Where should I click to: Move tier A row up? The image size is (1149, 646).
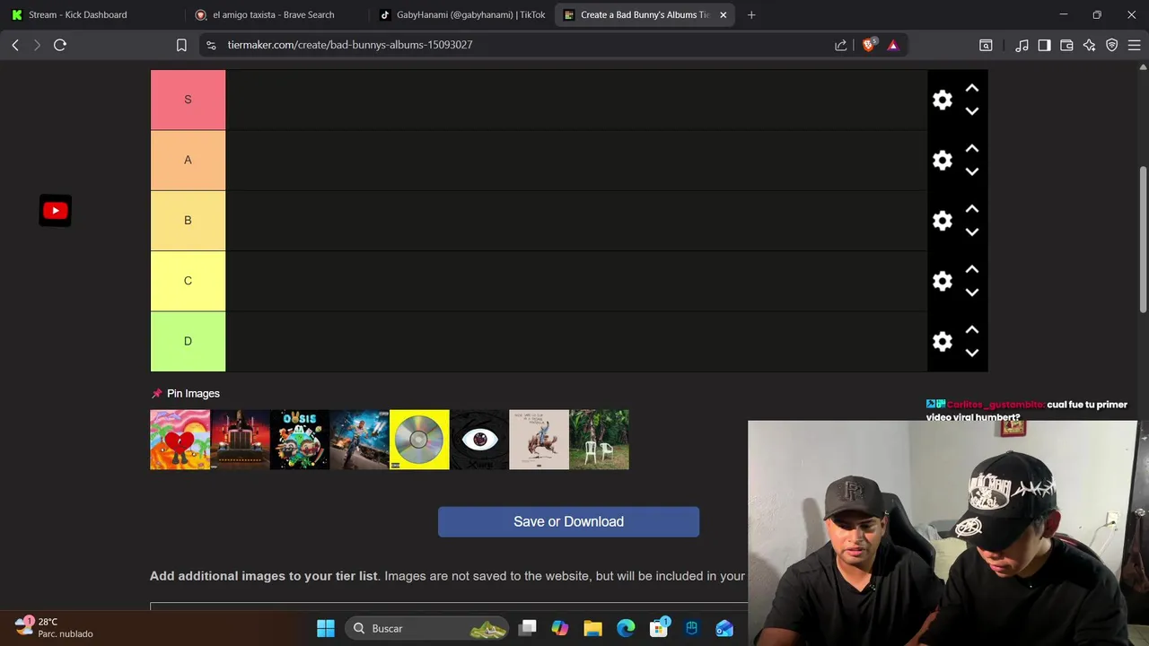click(972, 148)
